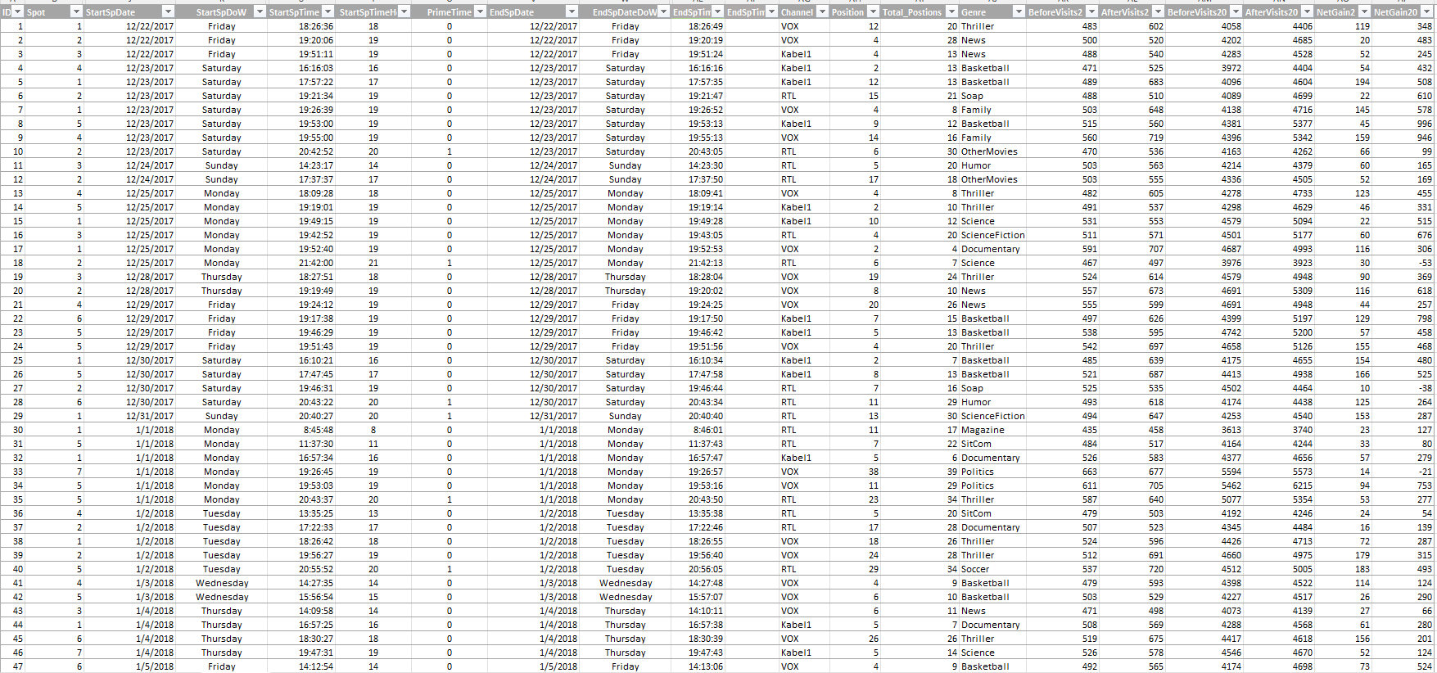
Task: Open the Total_Postions filter dropdown
Action: (951, 12)
